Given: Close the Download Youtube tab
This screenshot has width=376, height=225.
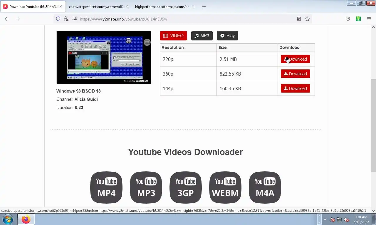Looking at the screenshot, I should pos(61,6).
